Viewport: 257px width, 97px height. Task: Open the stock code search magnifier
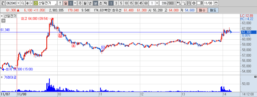click(23, 3)
